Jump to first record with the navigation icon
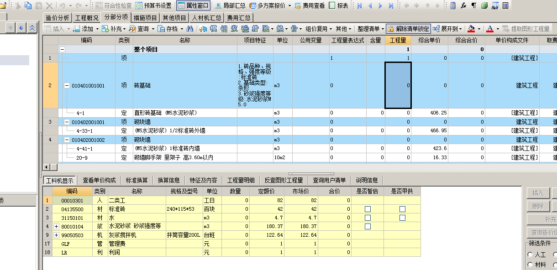The image size is (557, 270). tap(360, 5)
